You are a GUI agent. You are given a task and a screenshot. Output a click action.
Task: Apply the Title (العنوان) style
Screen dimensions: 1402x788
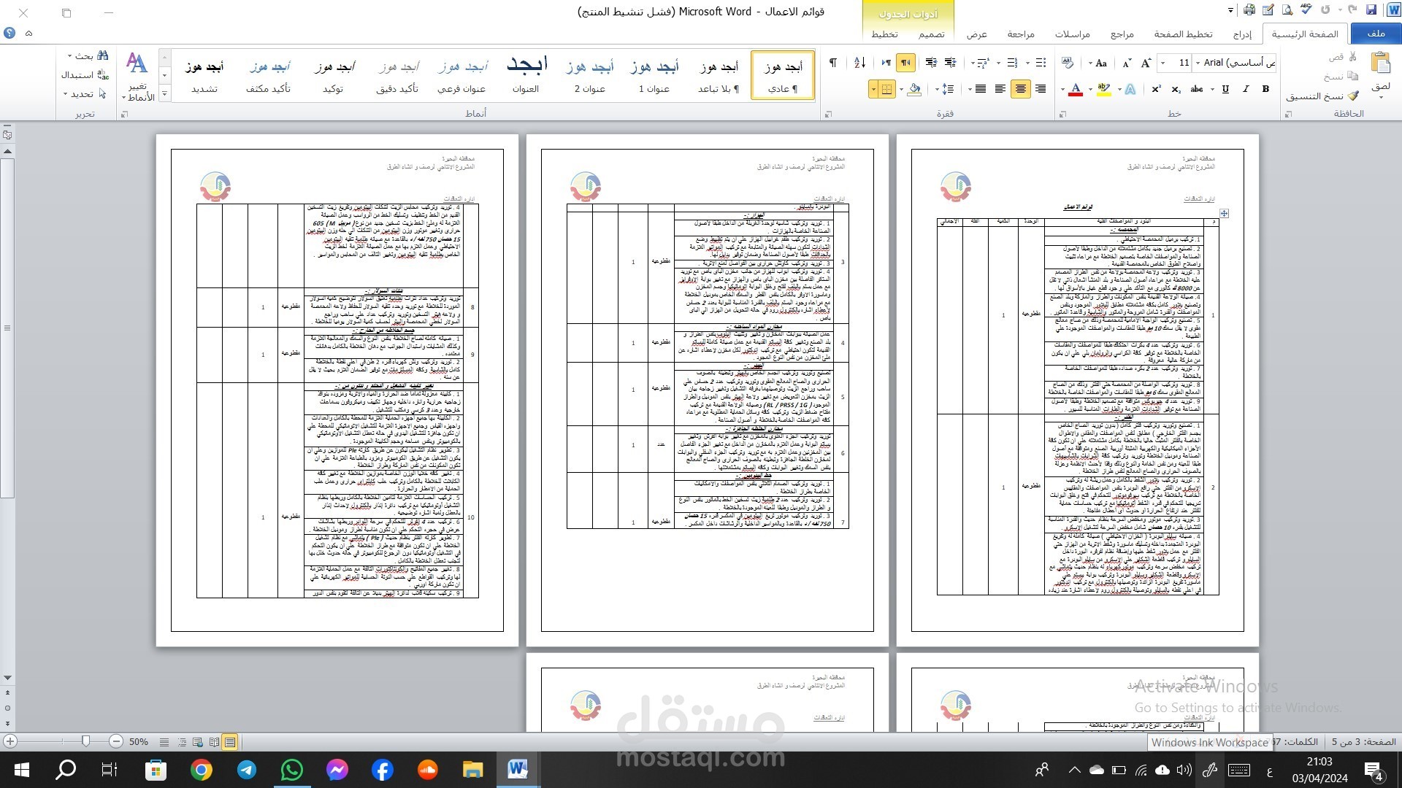(526, 75)
